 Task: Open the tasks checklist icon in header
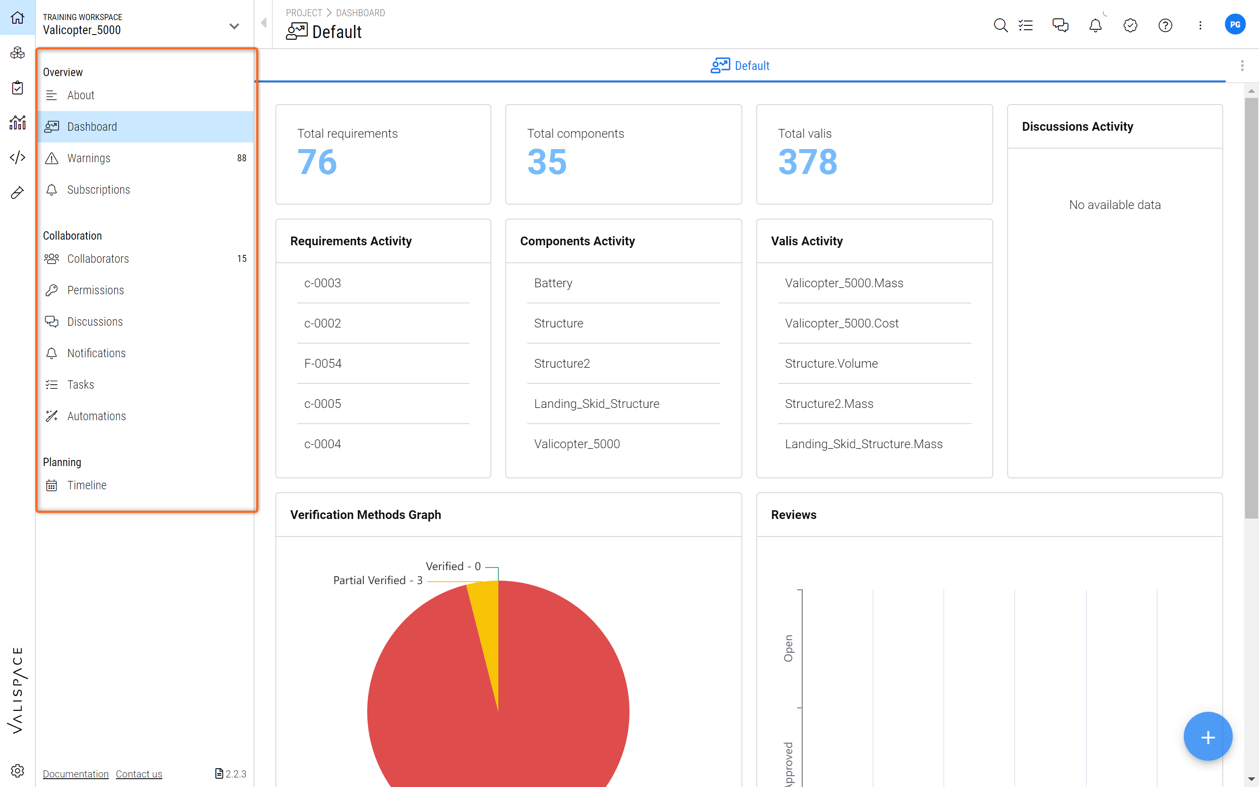click(x=1026, y=25)
